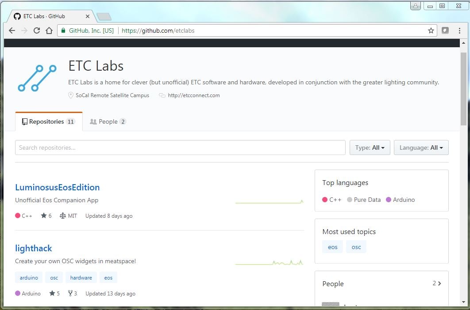470x310 pixels.
Task: Open the Type: All dropdown
Action: click(x=370, y=147)
